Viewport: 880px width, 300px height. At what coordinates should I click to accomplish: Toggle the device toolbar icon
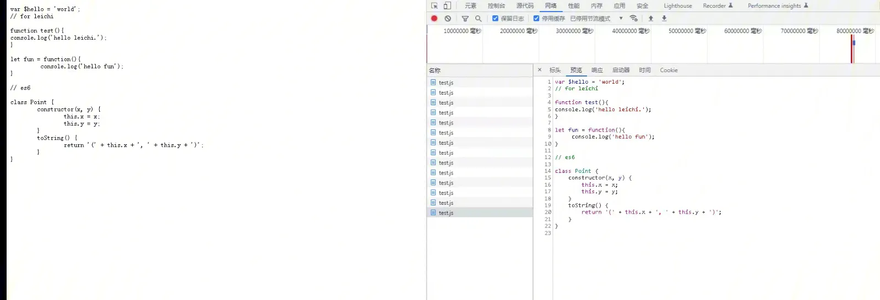point(447,6)
